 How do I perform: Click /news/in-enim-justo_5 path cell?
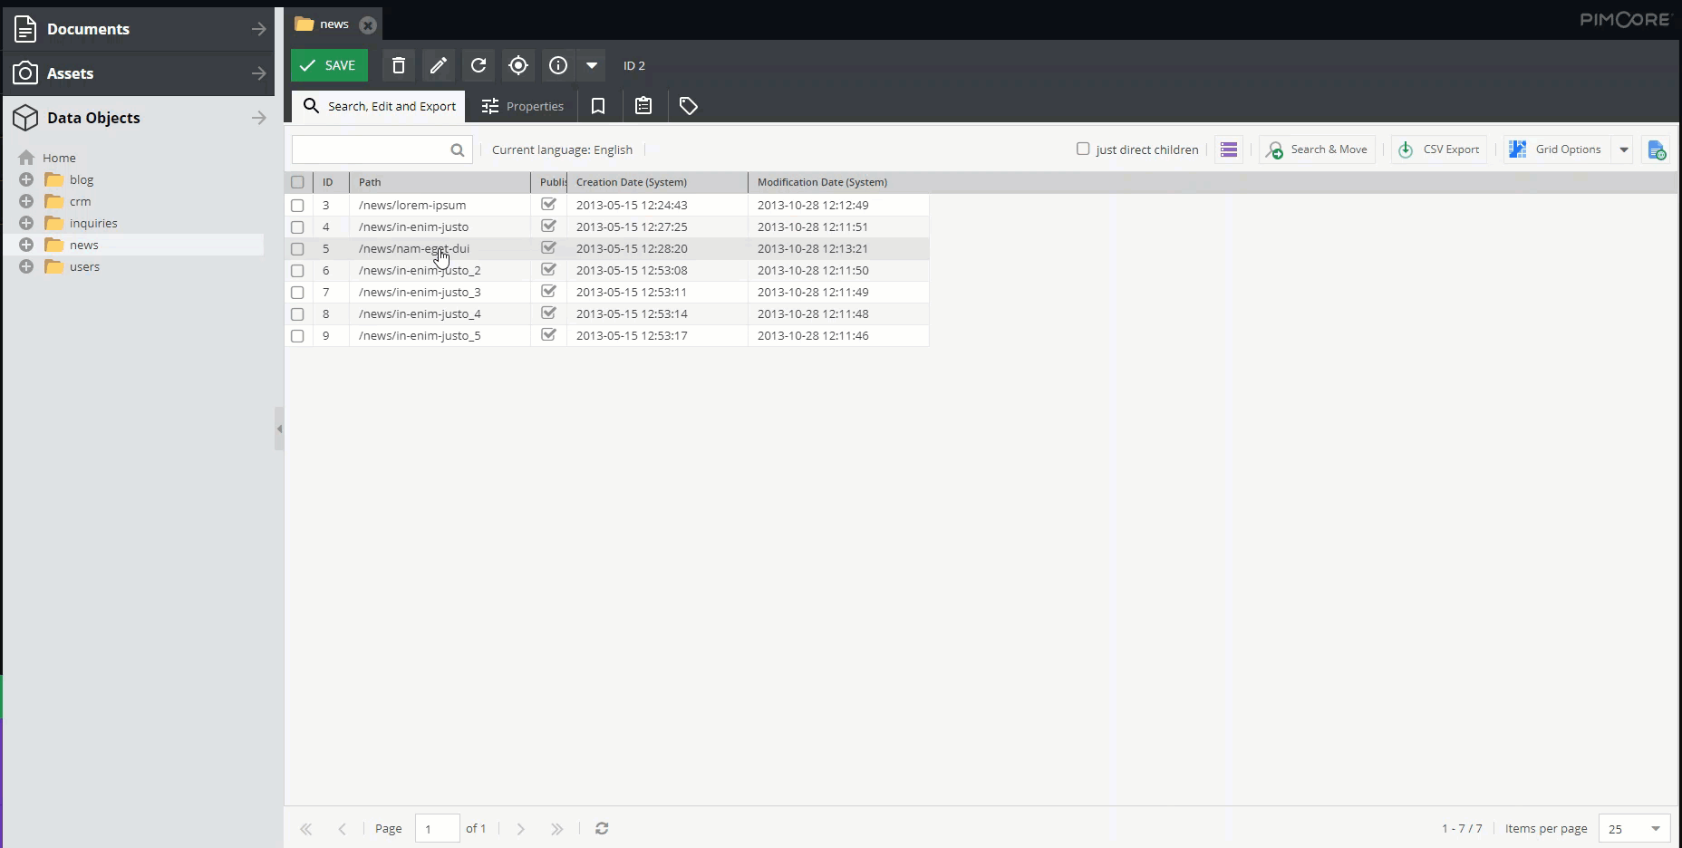tap(440, 335)
